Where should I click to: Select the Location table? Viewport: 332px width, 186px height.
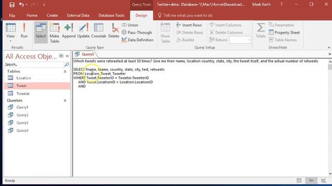tap(37, 78)
